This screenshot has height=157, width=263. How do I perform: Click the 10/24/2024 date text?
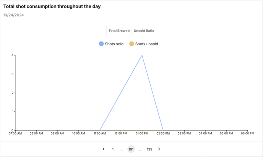[13, 15]
